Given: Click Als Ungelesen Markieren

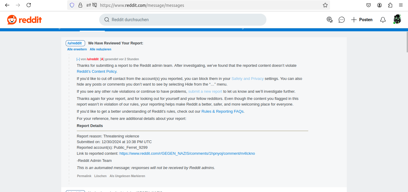Looking at the screenshot, I should click(x=127, y=176).
